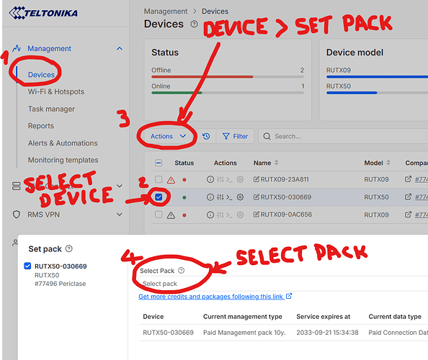Toggle the select-all checkbox in table header

click(159, 163)
